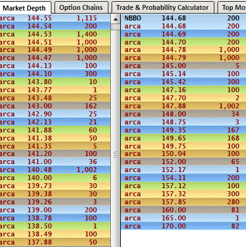The height and width of the screenshot is (247, 246).
Task: Select bid price 144.54
Action: tap(40, 26)
